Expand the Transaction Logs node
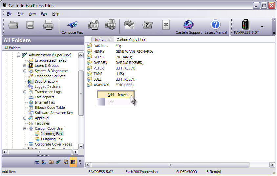The width and height of the screenshot is (277, 176). (25, 92)
